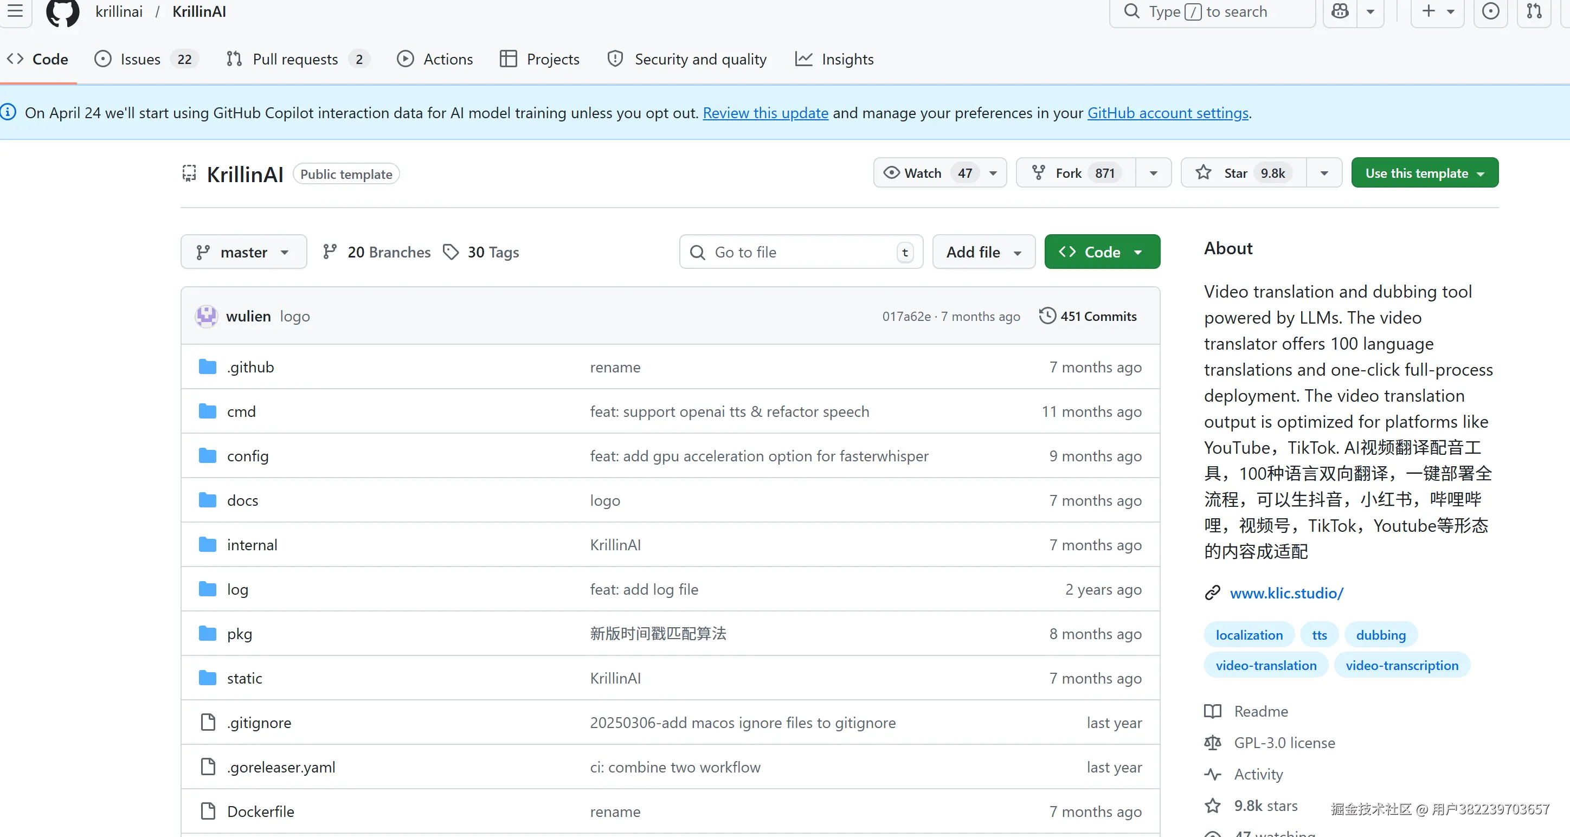The width and height of the screenshot is (1570, 837).
Task: Open the GitHub home logo
Action: click(x=62, y=11)
